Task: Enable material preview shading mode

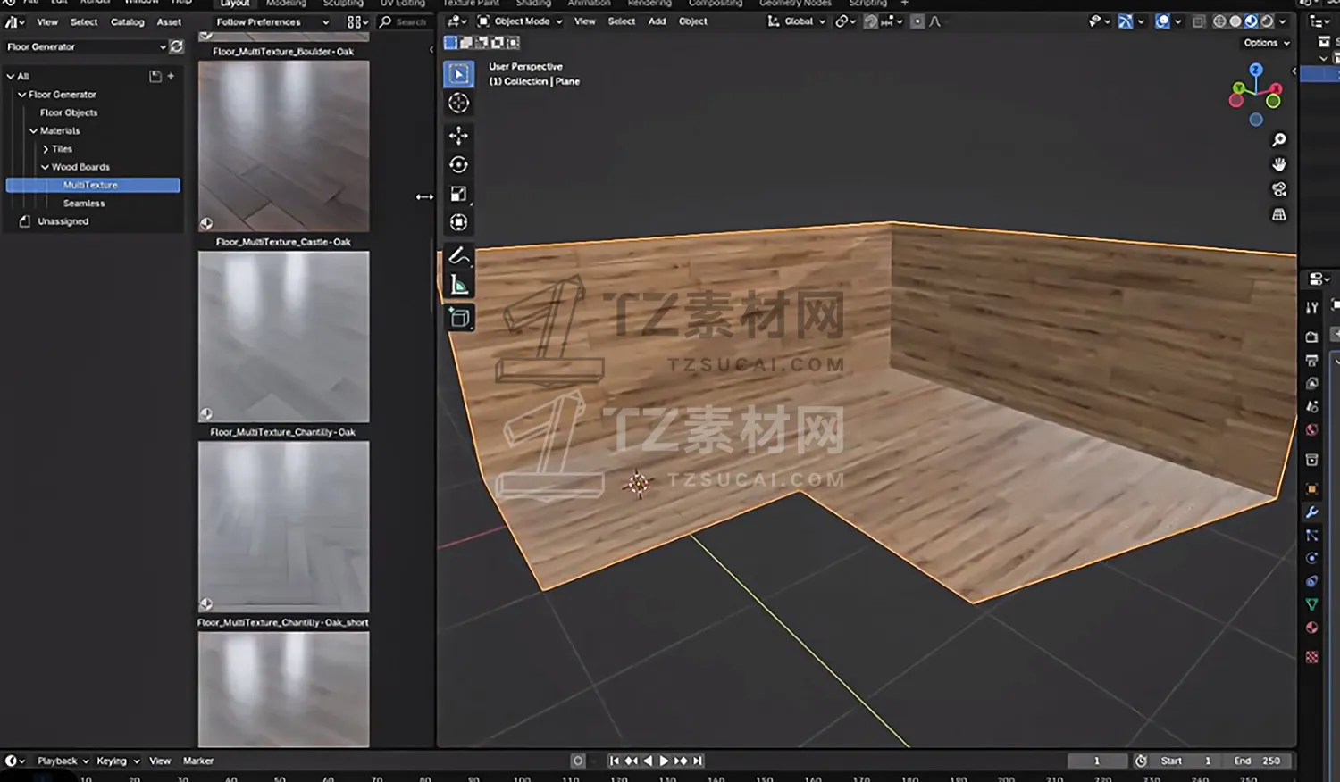Action: click(1251, 21)
